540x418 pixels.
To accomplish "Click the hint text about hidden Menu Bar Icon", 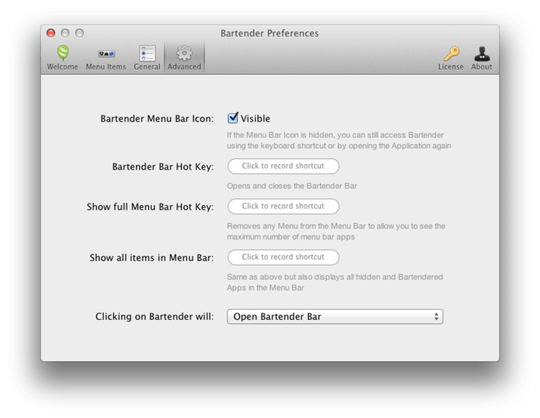I will coord(339,140).
